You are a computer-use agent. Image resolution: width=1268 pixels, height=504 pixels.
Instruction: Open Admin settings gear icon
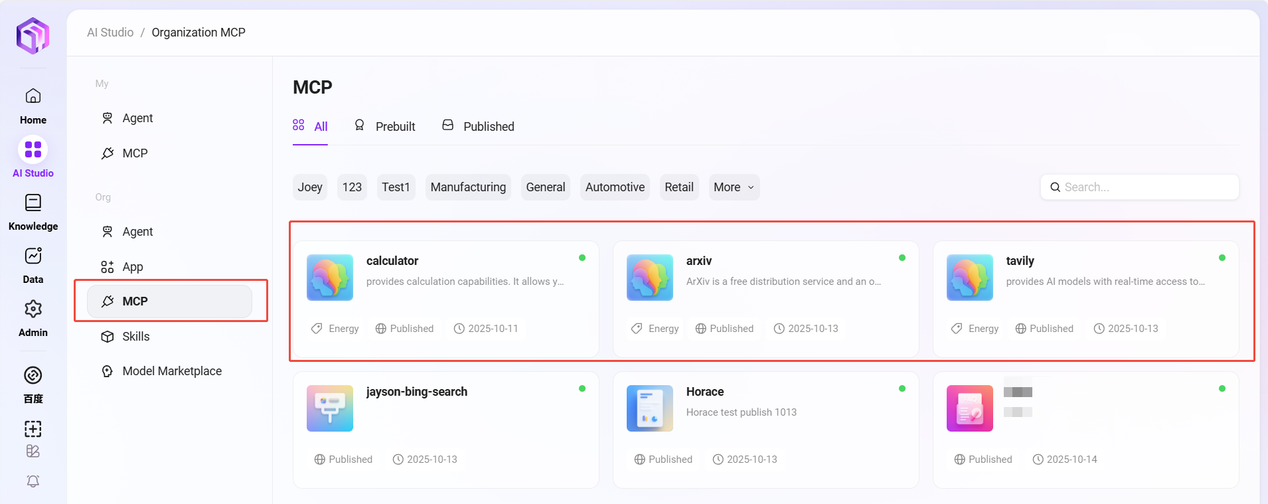(33, 309)
